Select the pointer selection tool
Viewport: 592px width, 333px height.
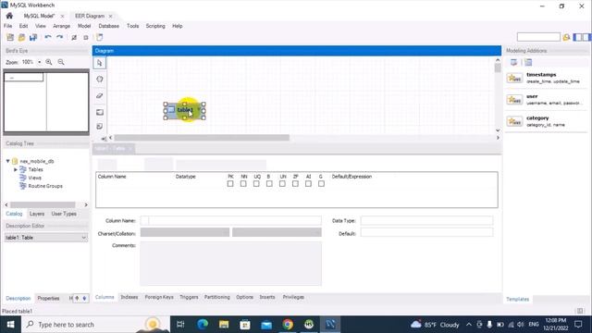pos(100,63)
